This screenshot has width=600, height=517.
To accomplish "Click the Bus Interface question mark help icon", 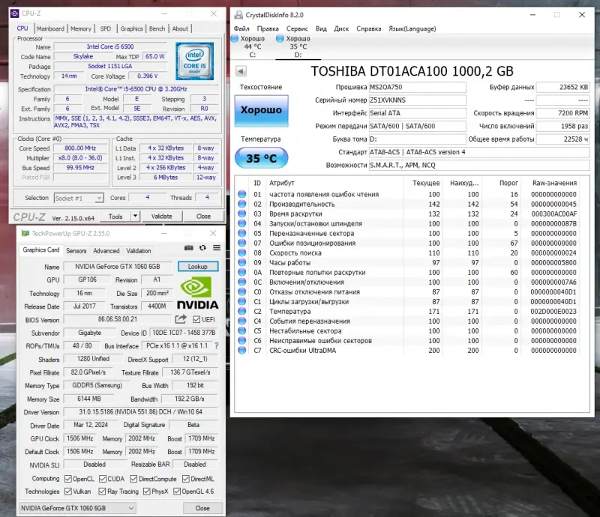I will coord(217,345).
